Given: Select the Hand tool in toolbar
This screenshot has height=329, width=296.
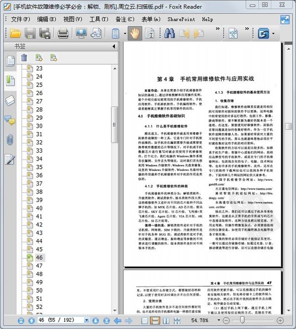Looking at the screenshot, I should coord(136,33).
